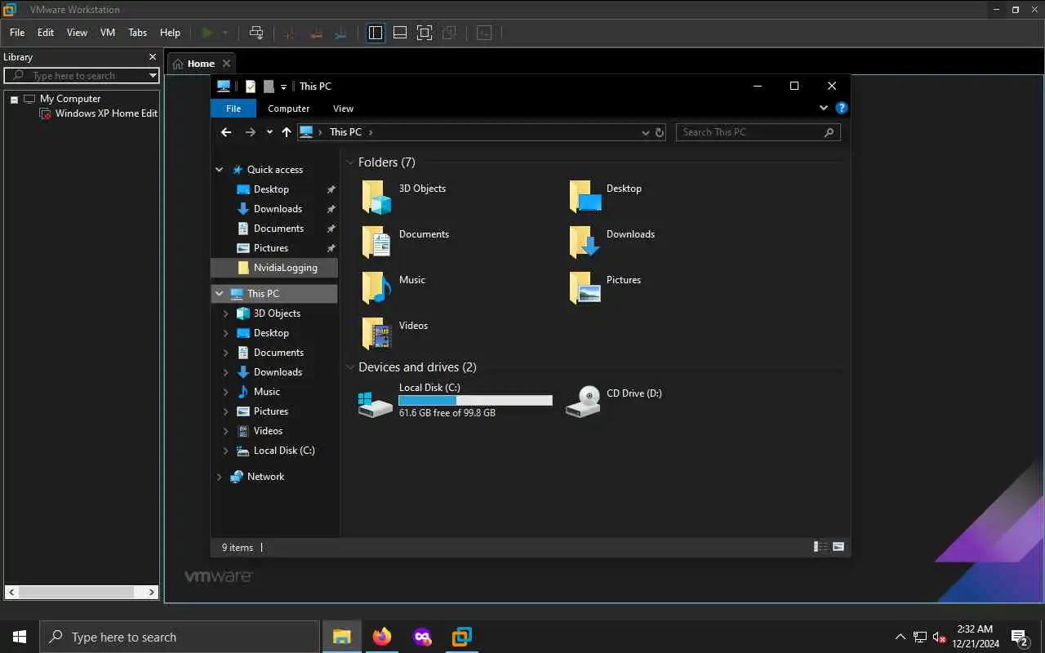Click the Unity mode toolbar icon

(x=449, y=33)
